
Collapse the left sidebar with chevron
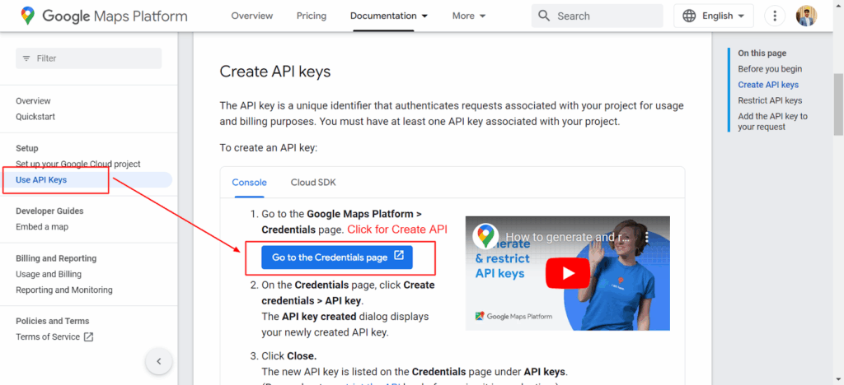click(x=158, y=360)
